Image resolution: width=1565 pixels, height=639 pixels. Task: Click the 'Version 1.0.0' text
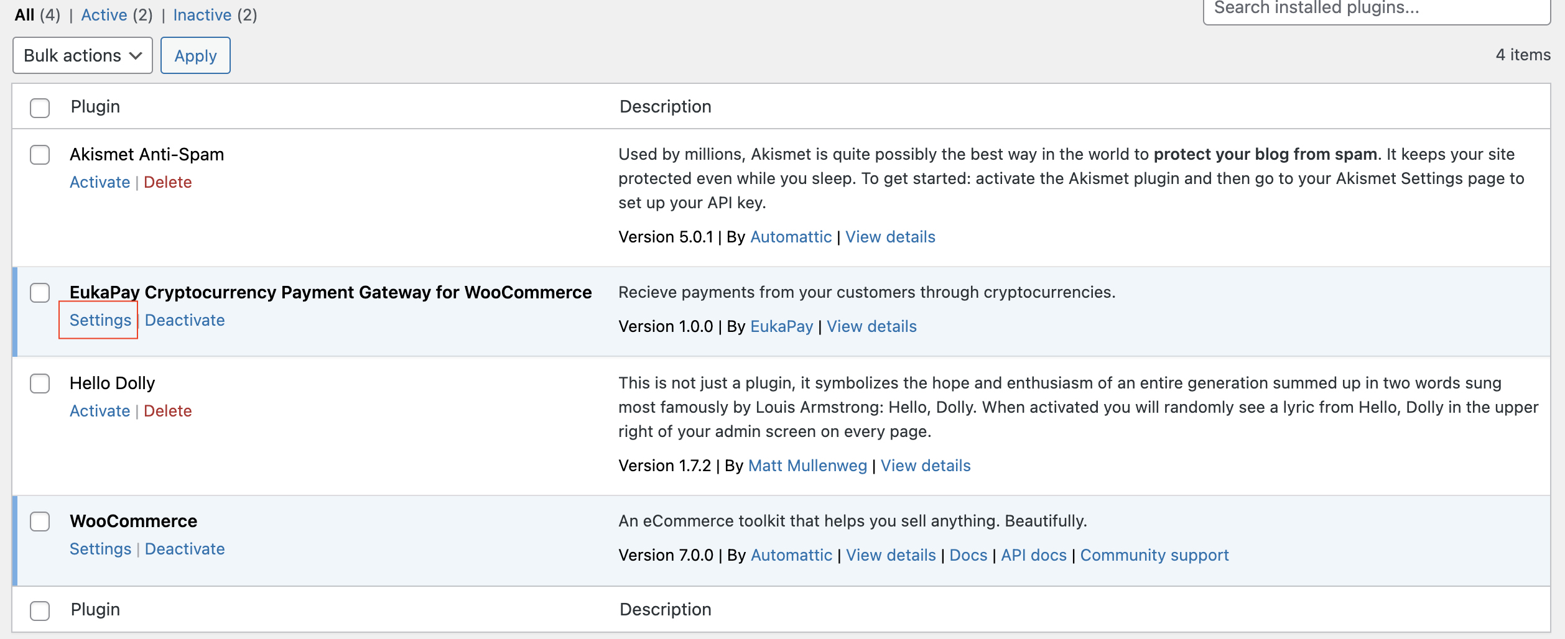pos(666,326)
